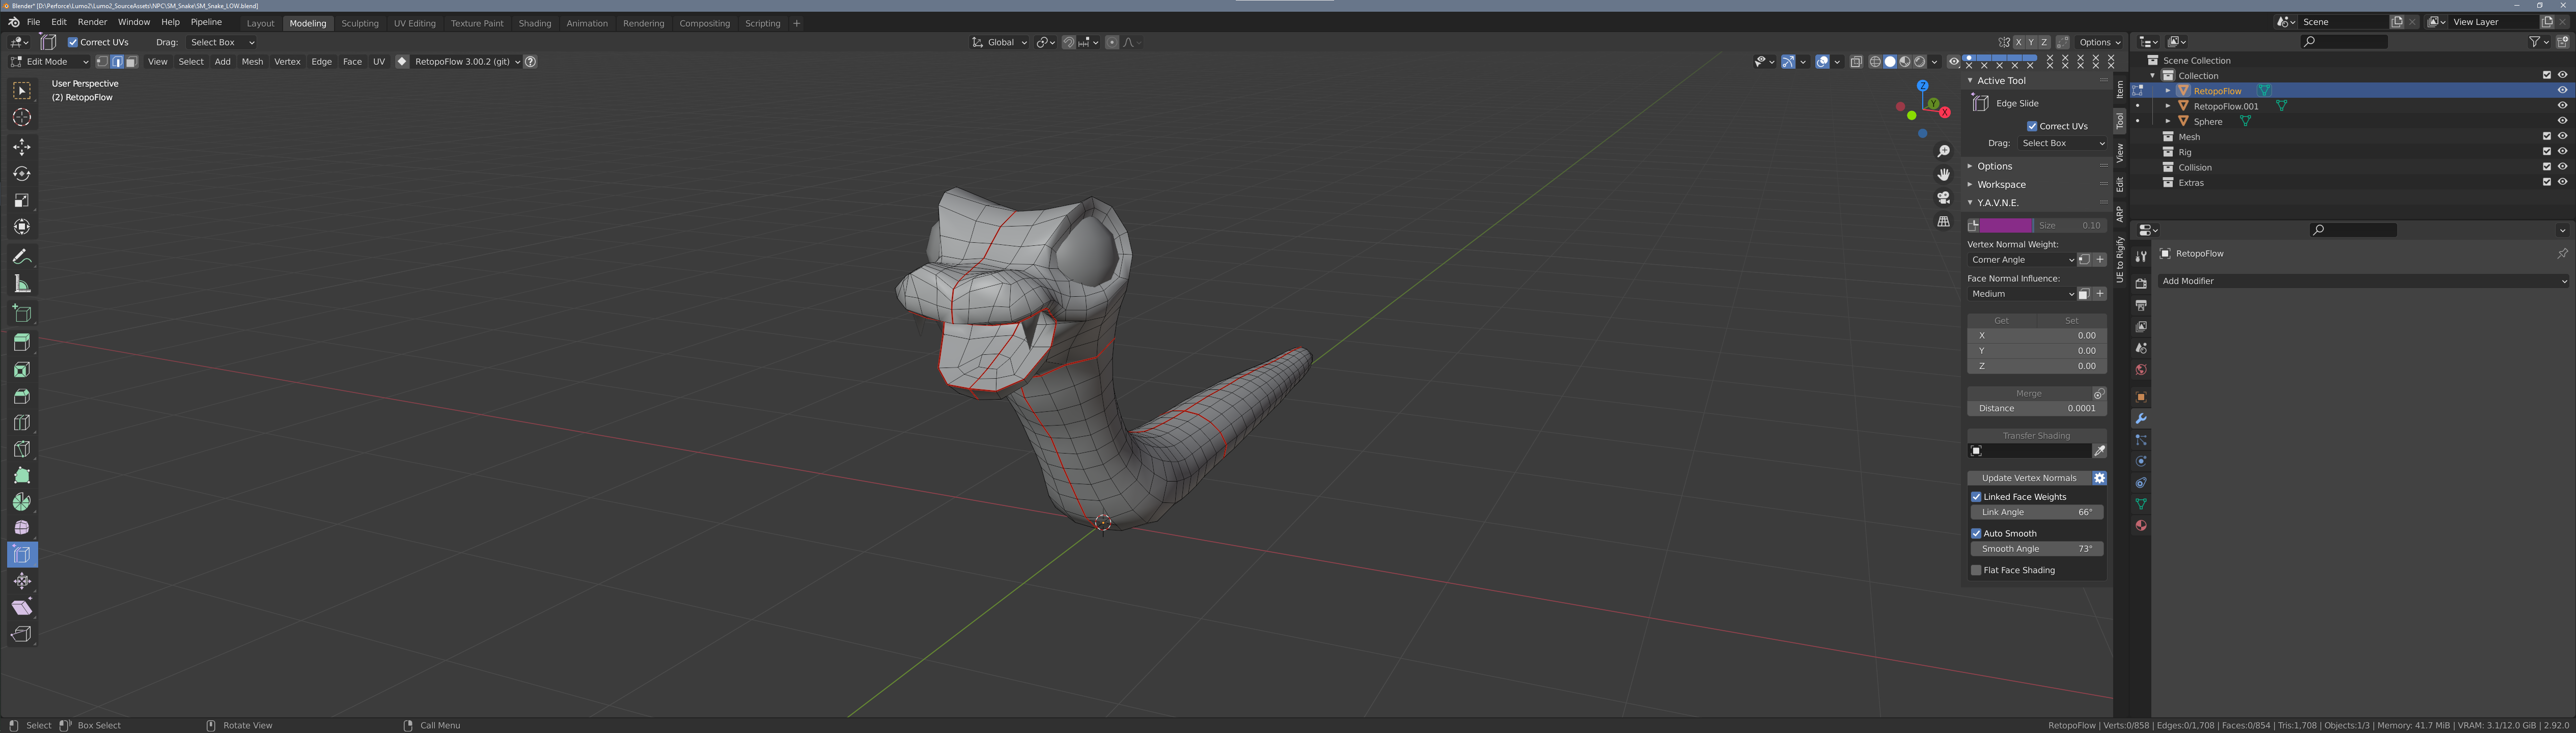Uncheck Correct UVs in header
This screenshot has height=733, width=2576.
73,42
